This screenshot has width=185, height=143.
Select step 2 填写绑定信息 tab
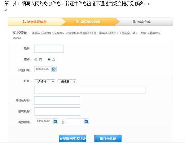[88, 22]
